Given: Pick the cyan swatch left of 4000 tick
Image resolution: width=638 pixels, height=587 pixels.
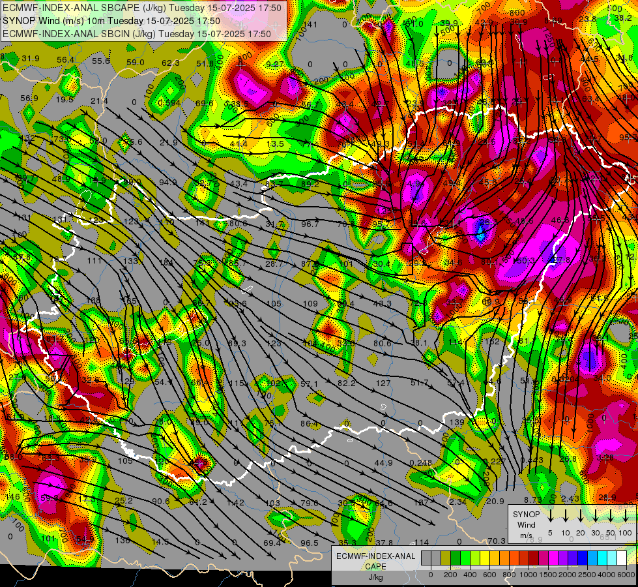Looking at the screenshot, I should (603, 558).
